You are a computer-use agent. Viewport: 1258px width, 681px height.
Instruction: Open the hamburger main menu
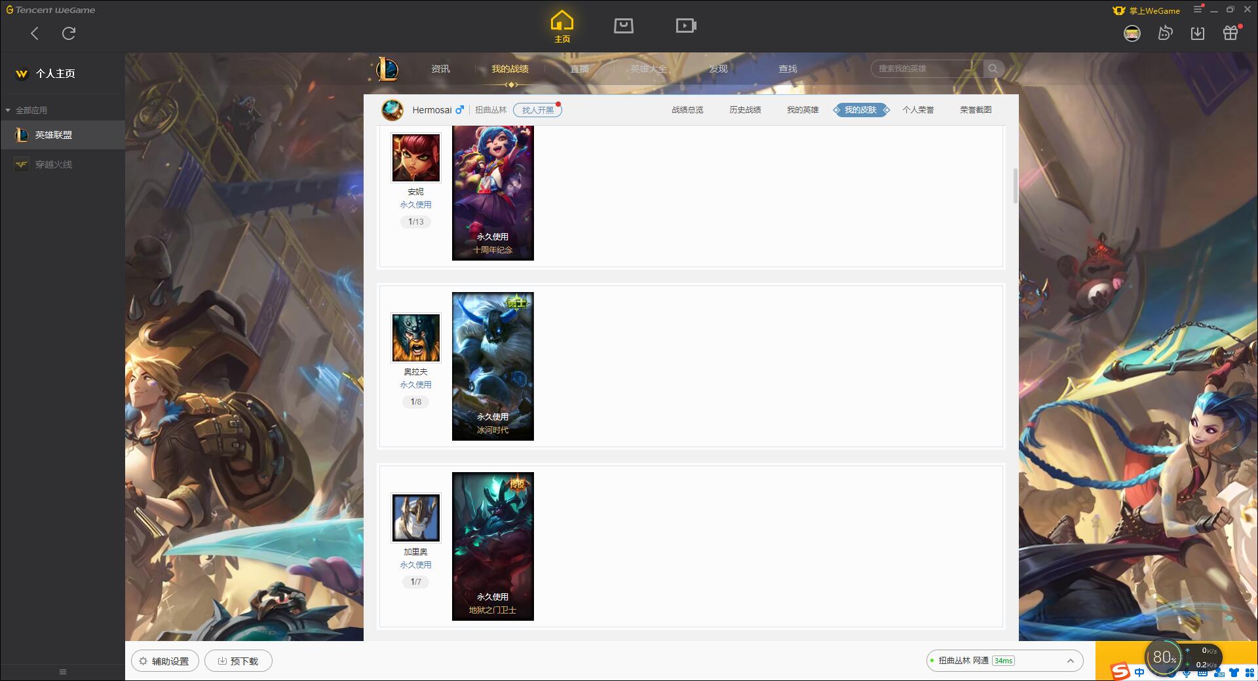point(1198,9)
